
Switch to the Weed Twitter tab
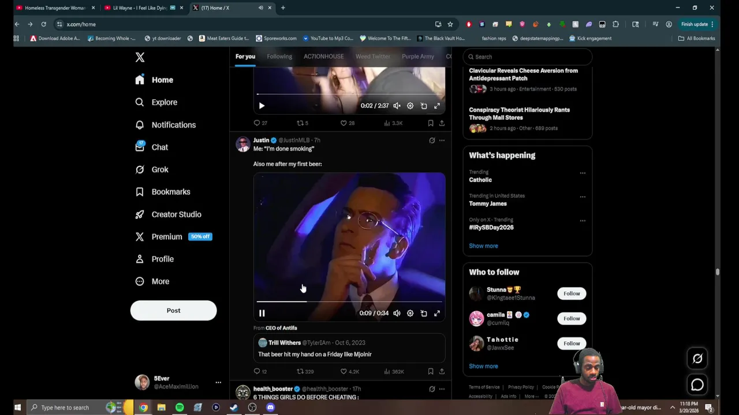[x=372, y=56]
